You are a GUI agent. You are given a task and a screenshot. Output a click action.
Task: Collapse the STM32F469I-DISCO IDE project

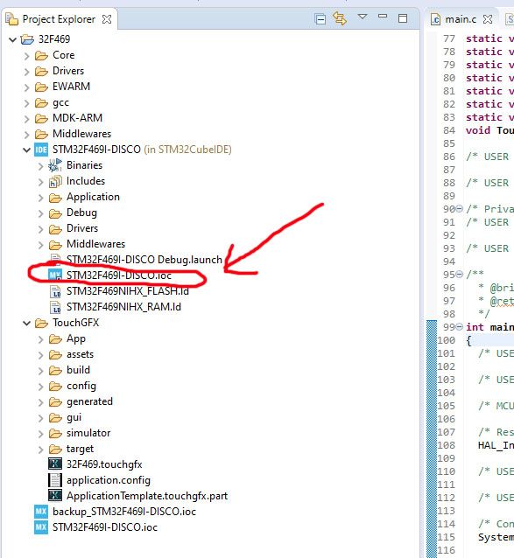(26, 150)
